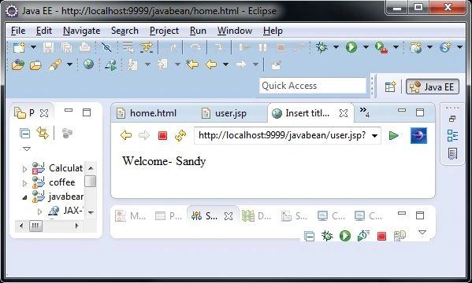Stop the server red square icon
Screen dimensions: 472x283
pos(381,236)
